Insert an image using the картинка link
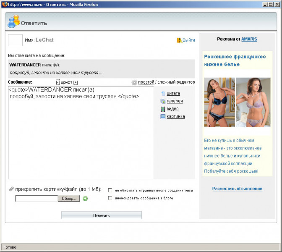The width and height of the screenshot is (282, 252). coord(176,116)
